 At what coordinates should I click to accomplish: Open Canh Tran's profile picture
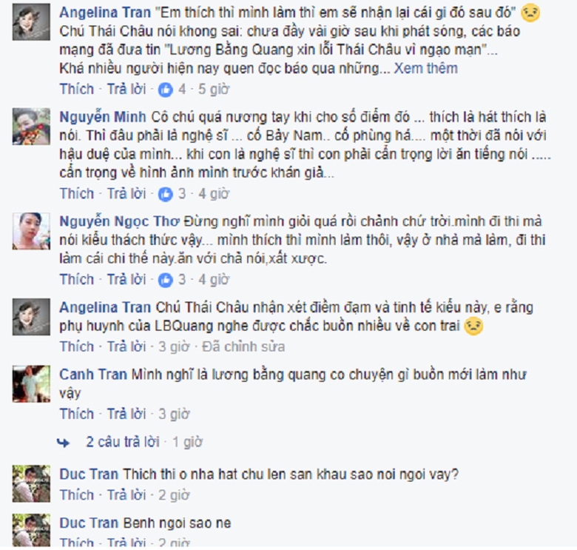pyautogui.click(x=31, y=383)
